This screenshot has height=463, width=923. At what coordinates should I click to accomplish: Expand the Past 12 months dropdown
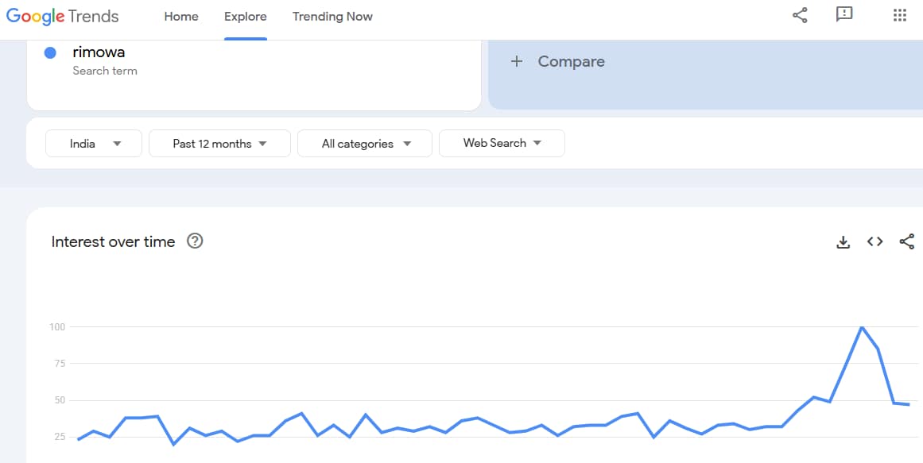click(219, 144)
